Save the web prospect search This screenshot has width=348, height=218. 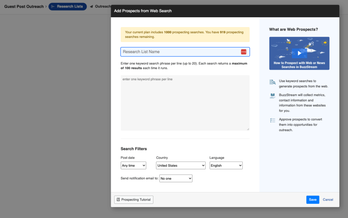(312, 200)
